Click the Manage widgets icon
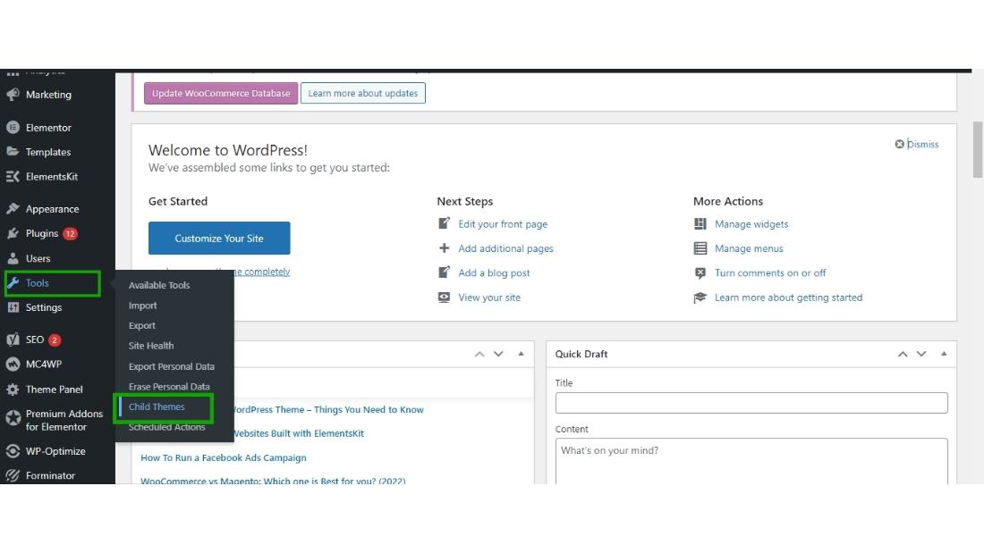 click(700, 224)
